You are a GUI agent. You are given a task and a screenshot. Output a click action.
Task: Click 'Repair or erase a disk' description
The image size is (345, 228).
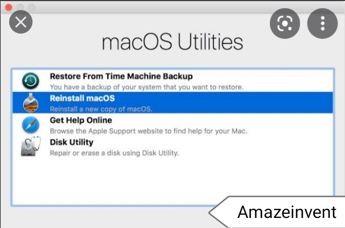tap(115, 153)
